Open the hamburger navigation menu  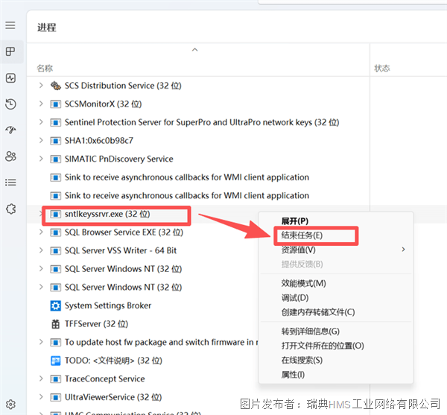(x=10, y=25)
